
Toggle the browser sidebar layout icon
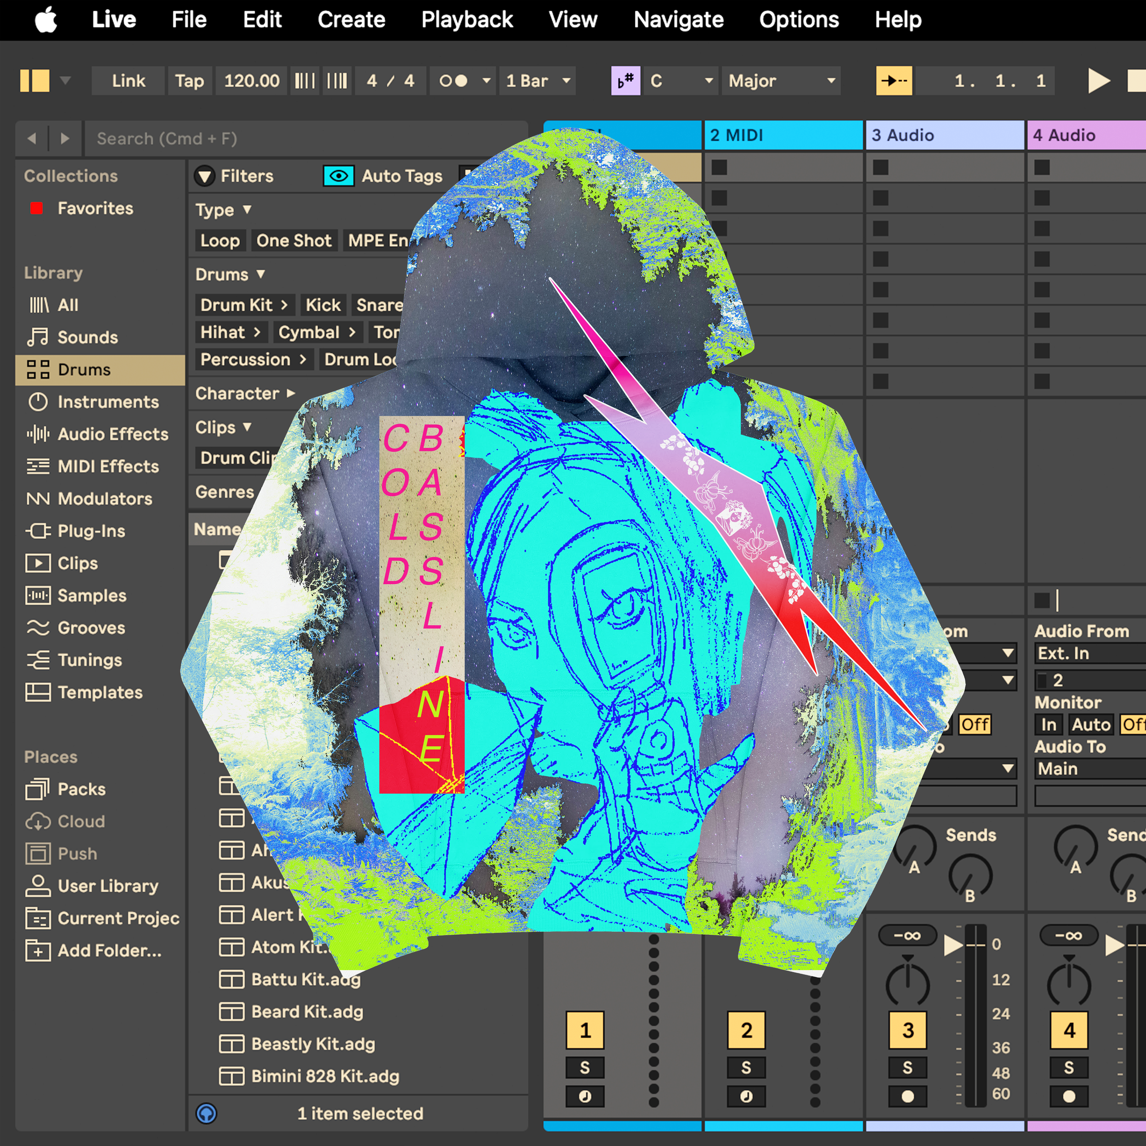(34, 81)
